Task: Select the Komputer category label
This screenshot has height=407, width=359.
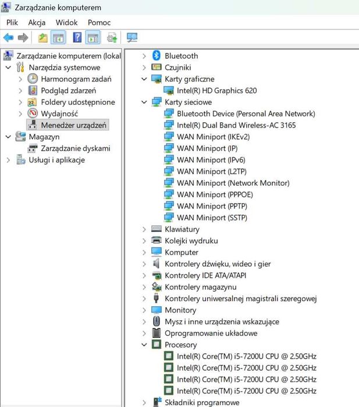Action: [182, 252]
